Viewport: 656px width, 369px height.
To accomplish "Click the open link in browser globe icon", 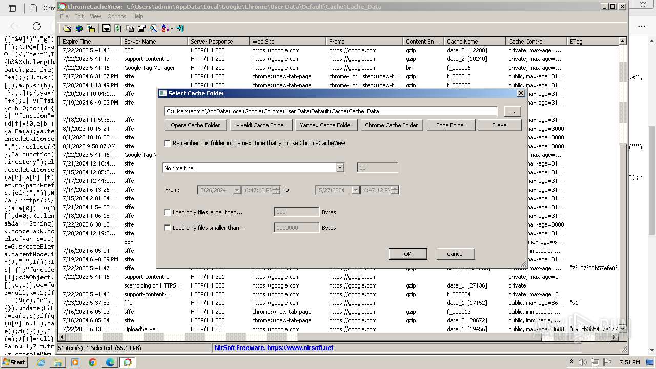I will pos(79,29).
